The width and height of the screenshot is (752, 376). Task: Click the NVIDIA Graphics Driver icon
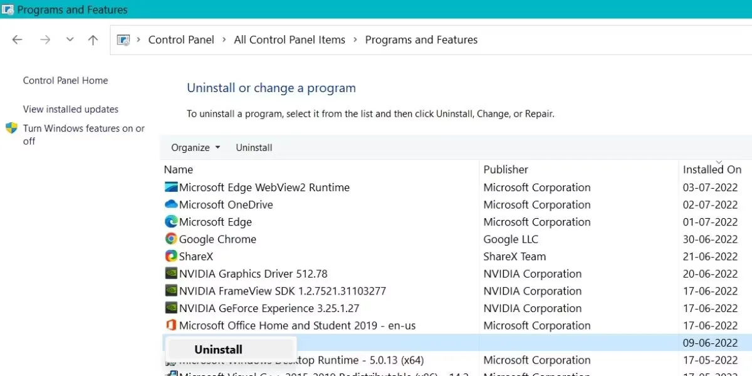coord(170,273)
